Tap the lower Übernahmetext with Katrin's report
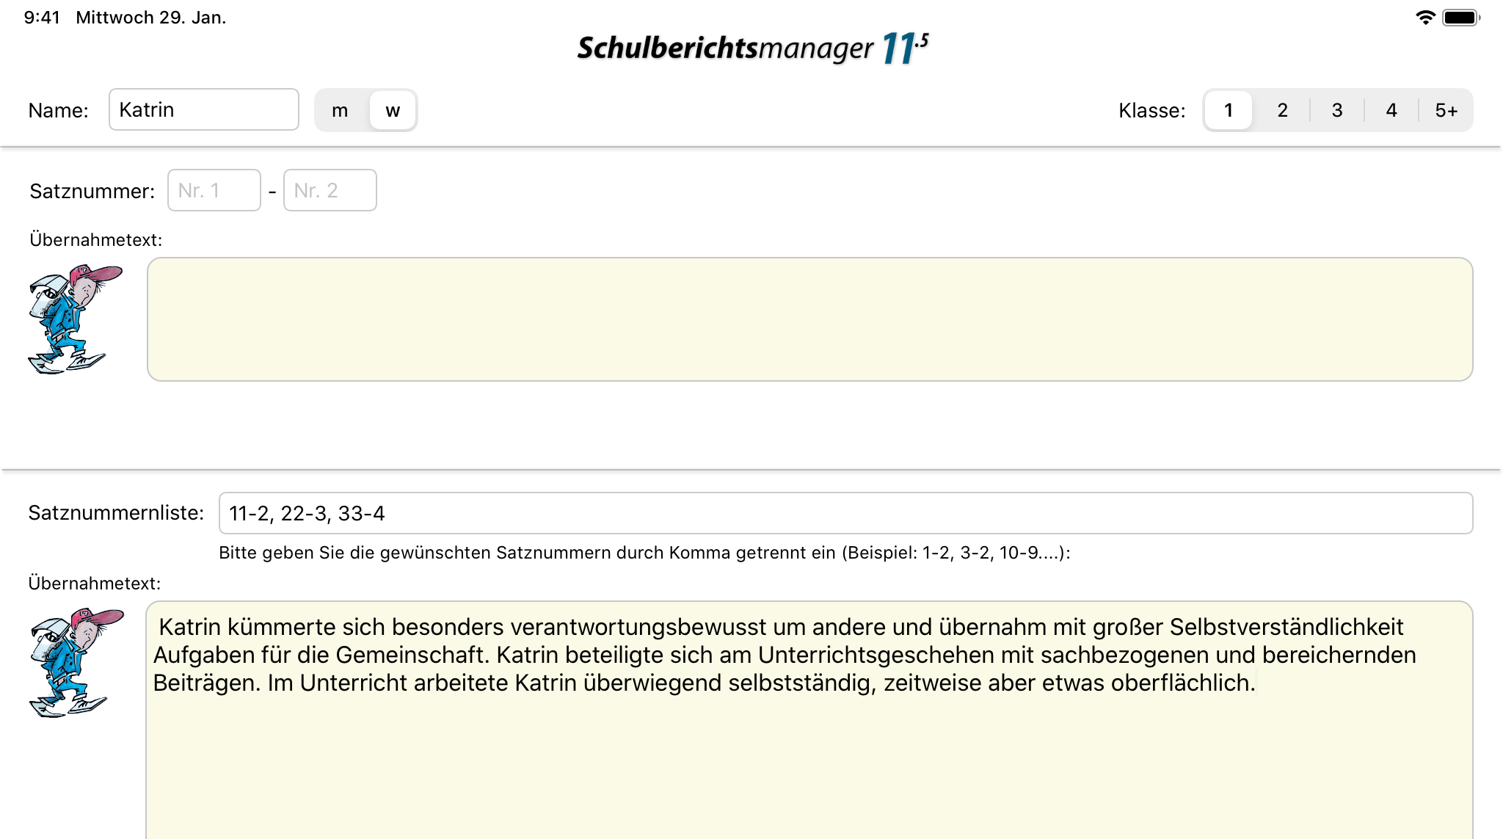The height and width of the screenshot is (839, 1503). point(809,719)
